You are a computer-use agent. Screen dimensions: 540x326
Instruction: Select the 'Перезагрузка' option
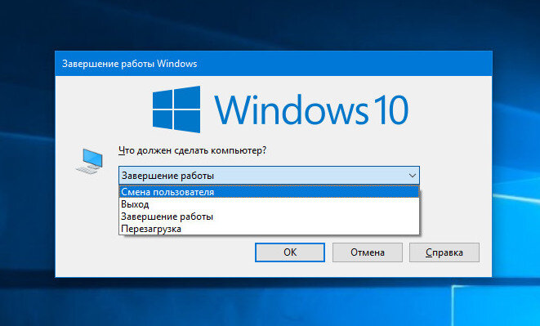[x=270, y=229]
